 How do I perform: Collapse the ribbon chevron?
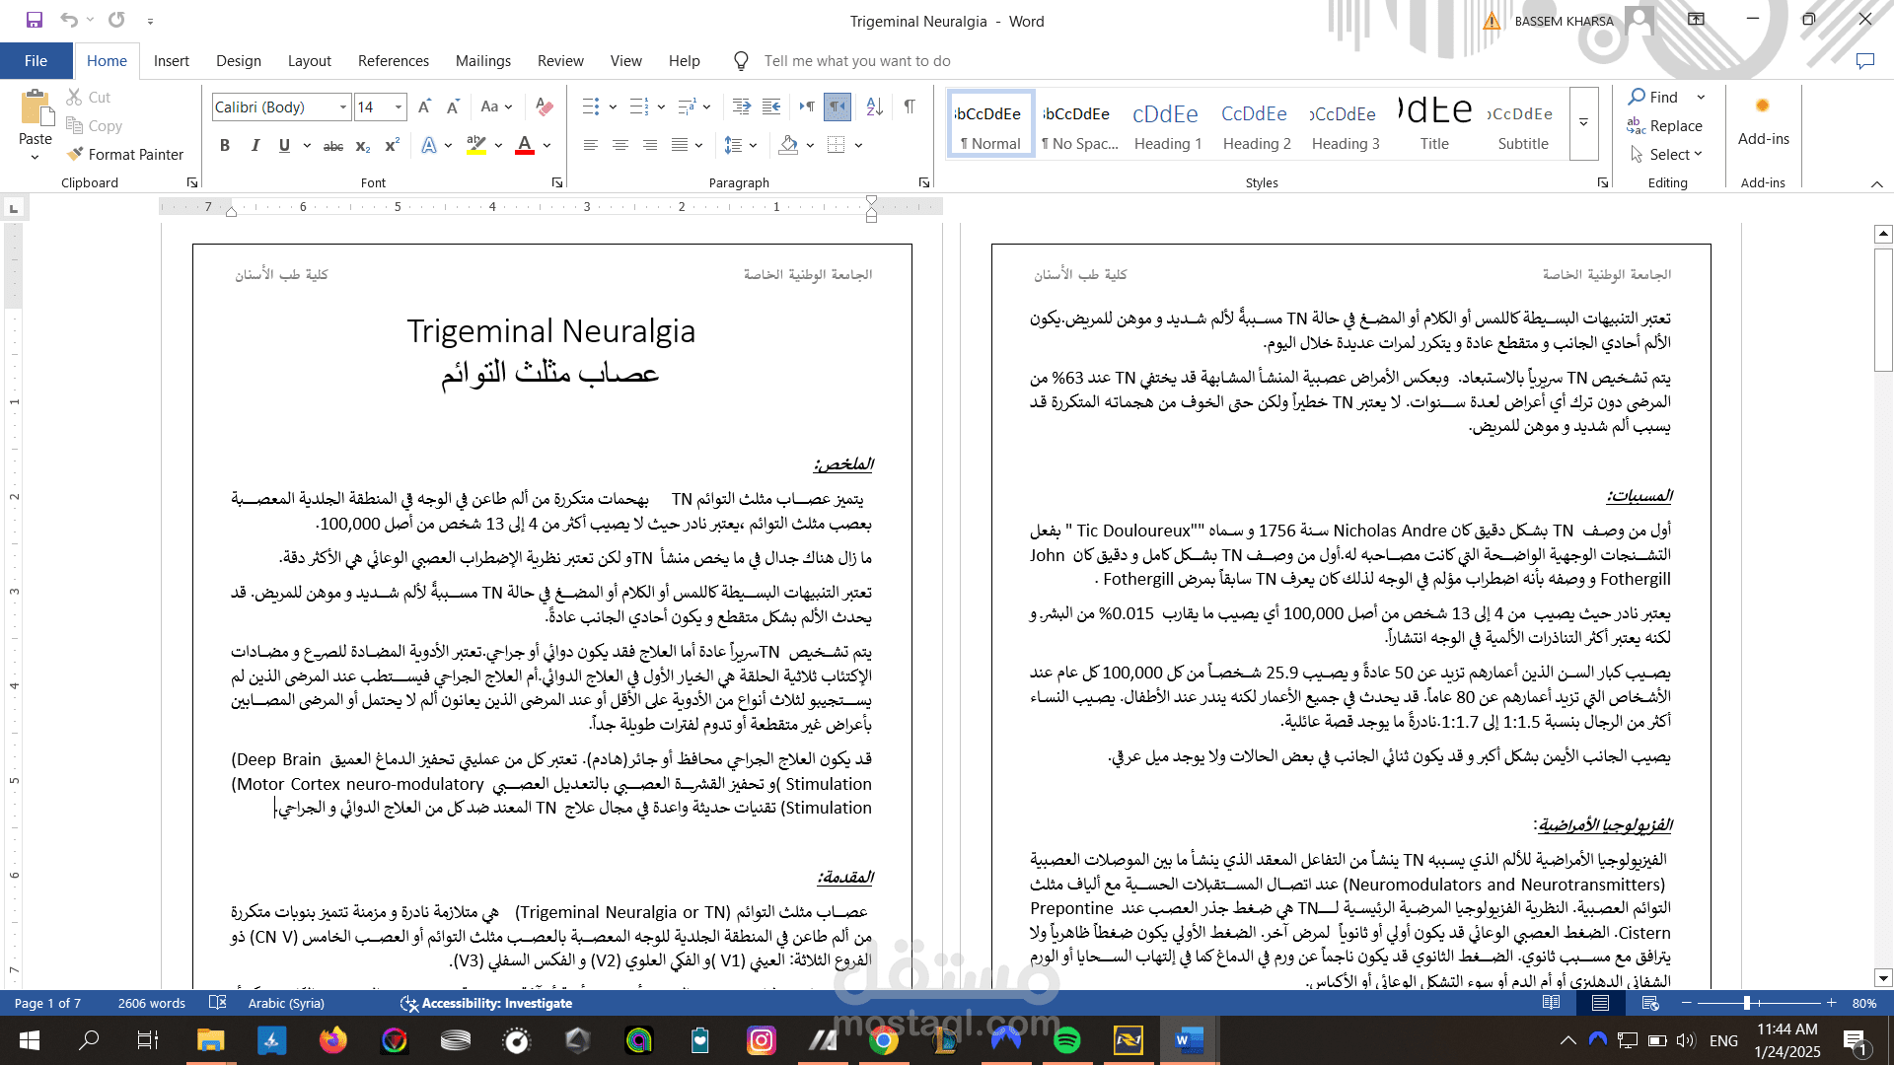click(x=1876, y=183)
